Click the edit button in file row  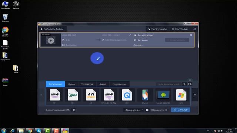click(177, 40)
